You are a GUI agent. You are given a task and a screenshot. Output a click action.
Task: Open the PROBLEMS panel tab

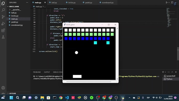coord(37,72)
